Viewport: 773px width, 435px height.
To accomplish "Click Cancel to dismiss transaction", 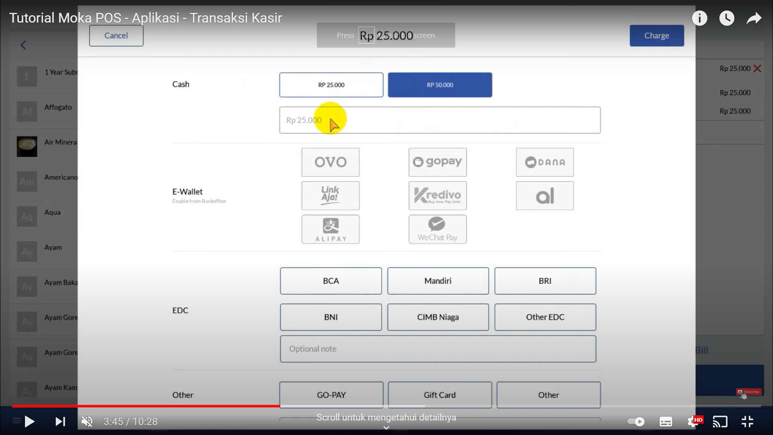I will coord(116,35).
